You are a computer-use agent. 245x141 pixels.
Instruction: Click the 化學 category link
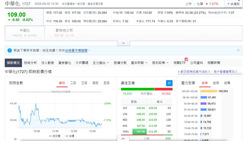pos(200,4)
